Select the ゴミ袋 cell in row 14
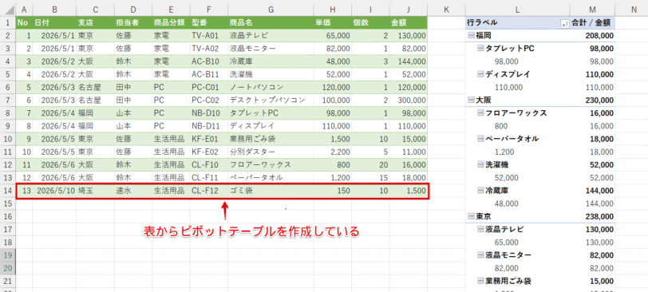 pos(271,191)
